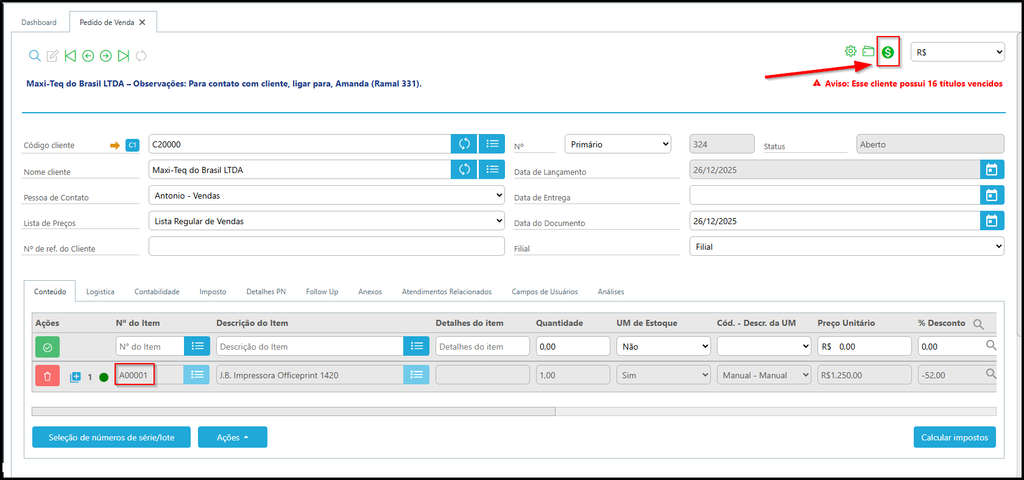Viewport: 1024px width, 480px height.
Task: Delete item row with red trash icon
Action: coord(48,376)
